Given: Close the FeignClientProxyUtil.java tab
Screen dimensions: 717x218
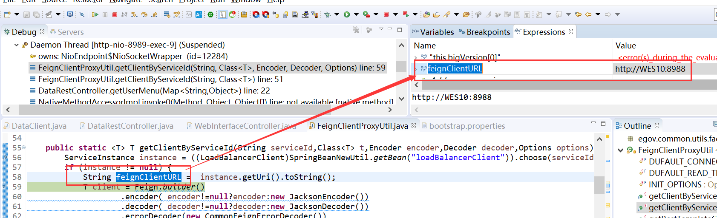Looking at the screenshot, I should [414, 125].
